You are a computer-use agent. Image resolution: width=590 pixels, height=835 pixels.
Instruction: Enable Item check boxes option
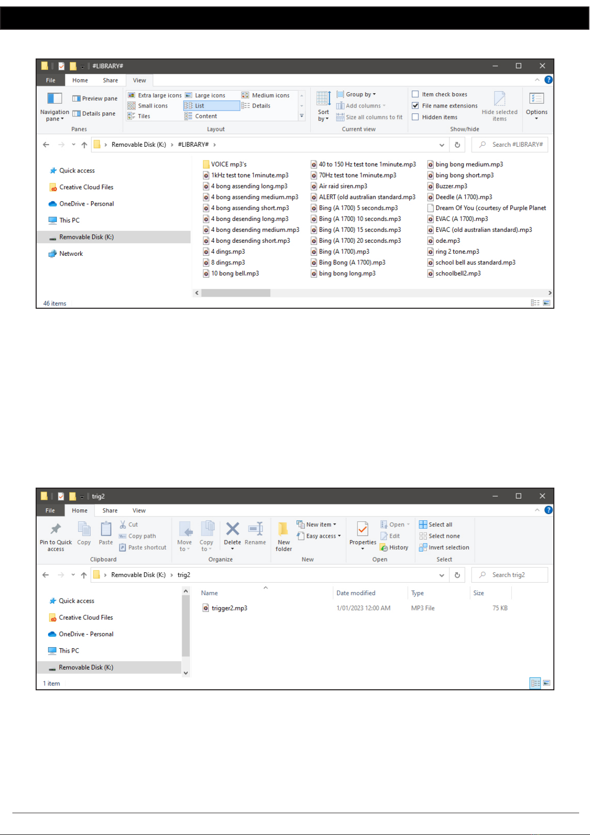416,94
